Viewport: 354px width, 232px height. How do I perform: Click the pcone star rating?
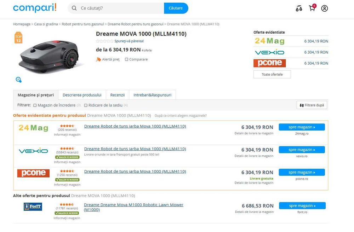pos(67,171)
